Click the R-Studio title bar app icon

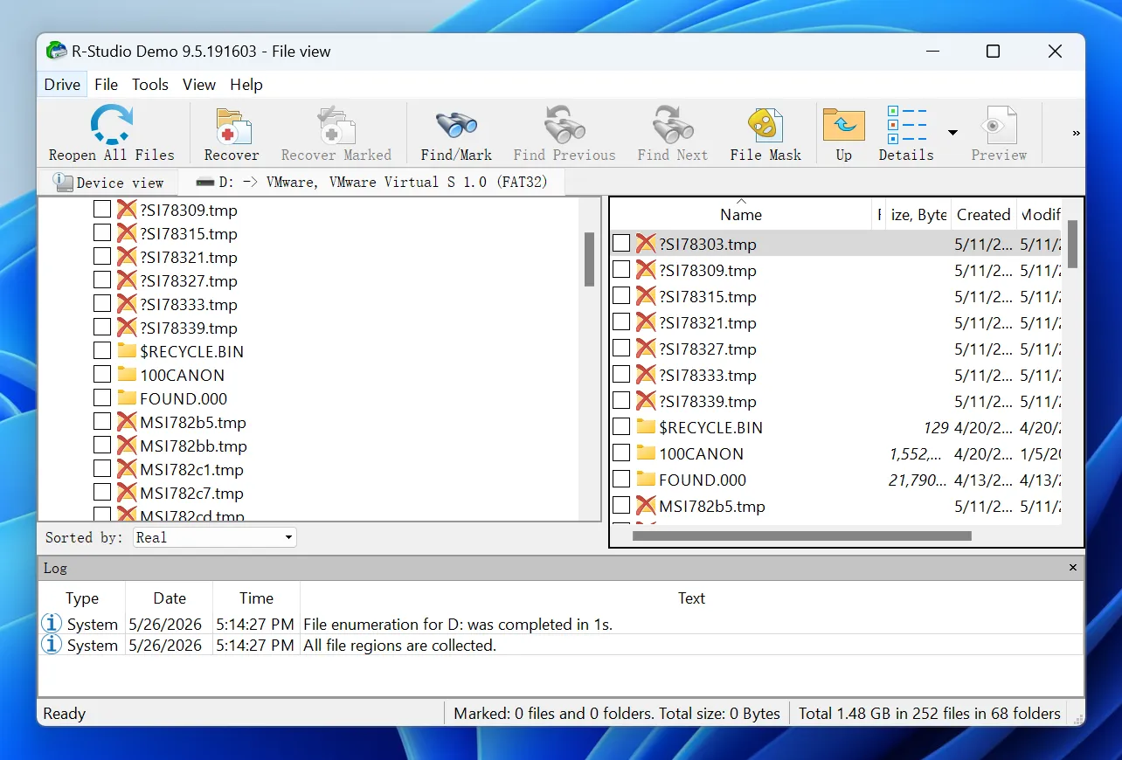pyautogui.click(x=56, y=52)
